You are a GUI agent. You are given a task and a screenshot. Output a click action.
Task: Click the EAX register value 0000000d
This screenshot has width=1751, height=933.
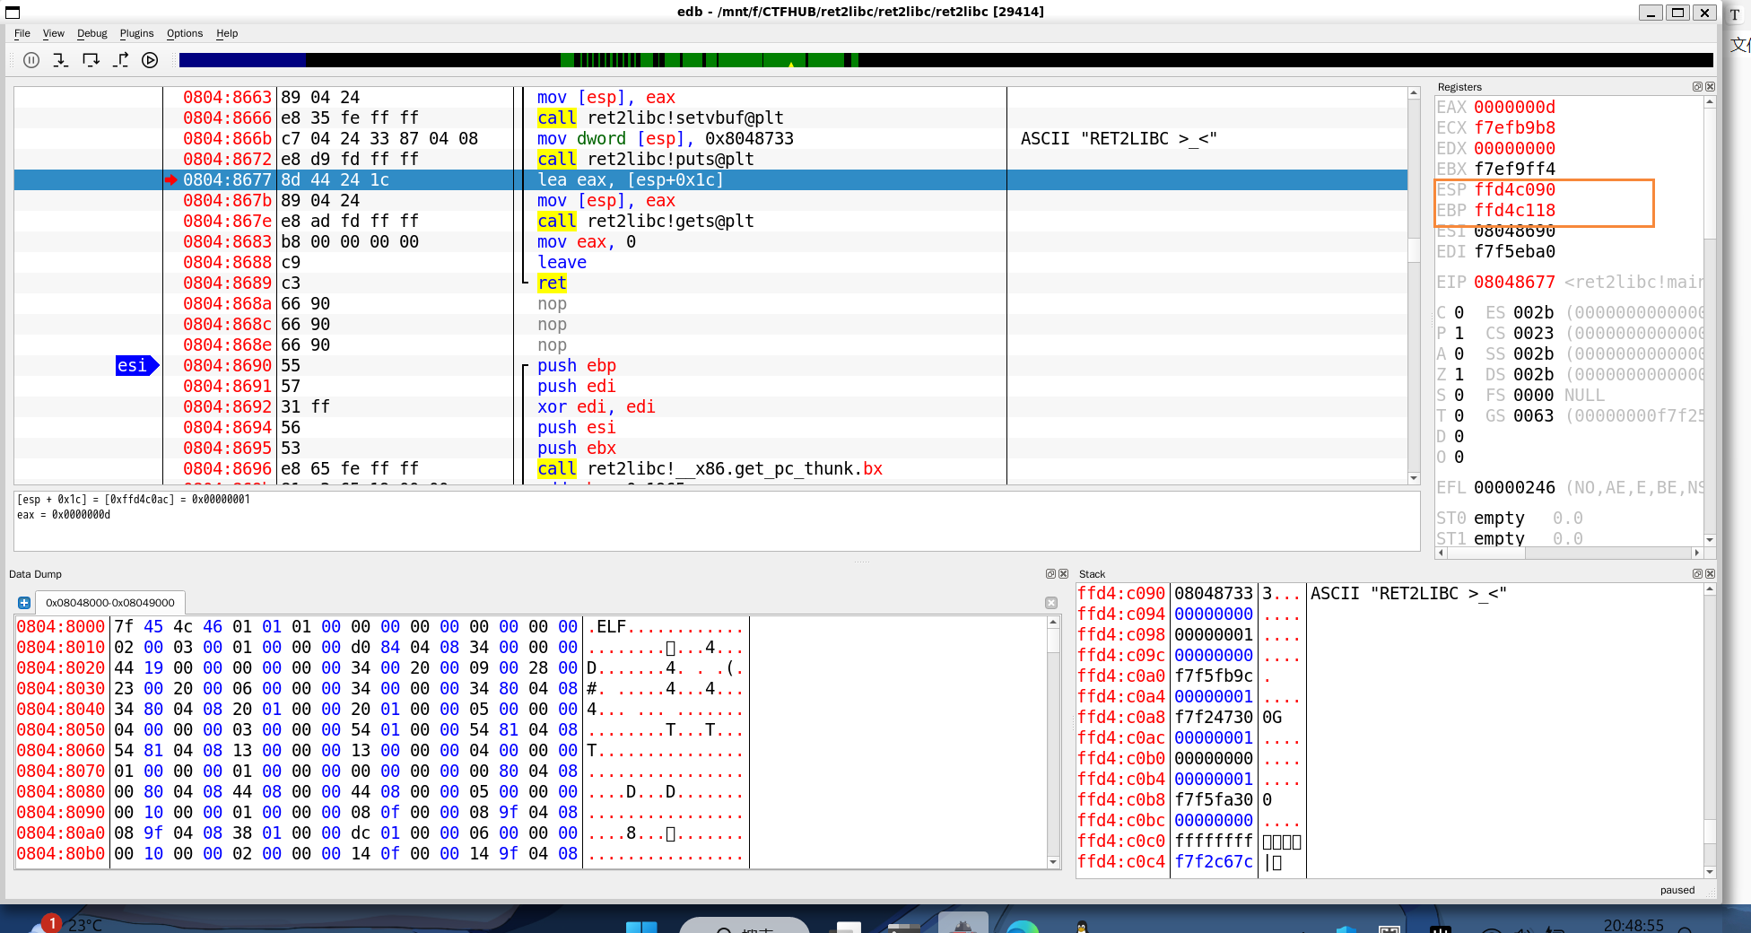click(x=1514, y=107)
